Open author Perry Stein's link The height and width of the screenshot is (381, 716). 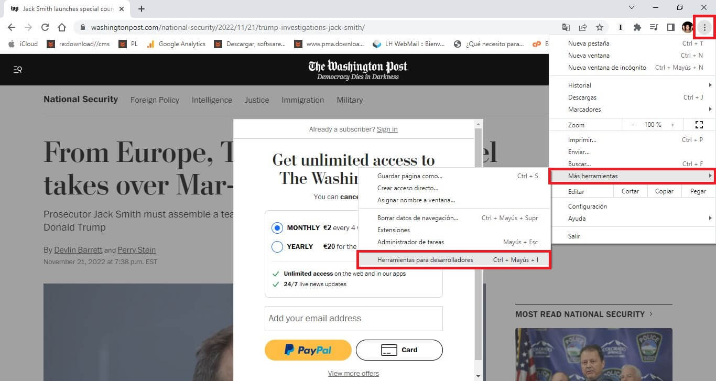coord(137,250)
